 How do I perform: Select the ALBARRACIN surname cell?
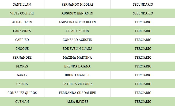click(x=22, y=22)
